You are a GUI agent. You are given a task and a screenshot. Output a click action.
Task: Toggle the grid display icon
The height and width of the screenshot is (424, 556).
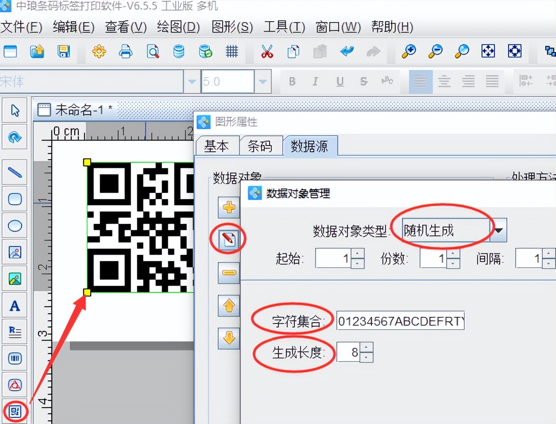click(x=232, y=52)
